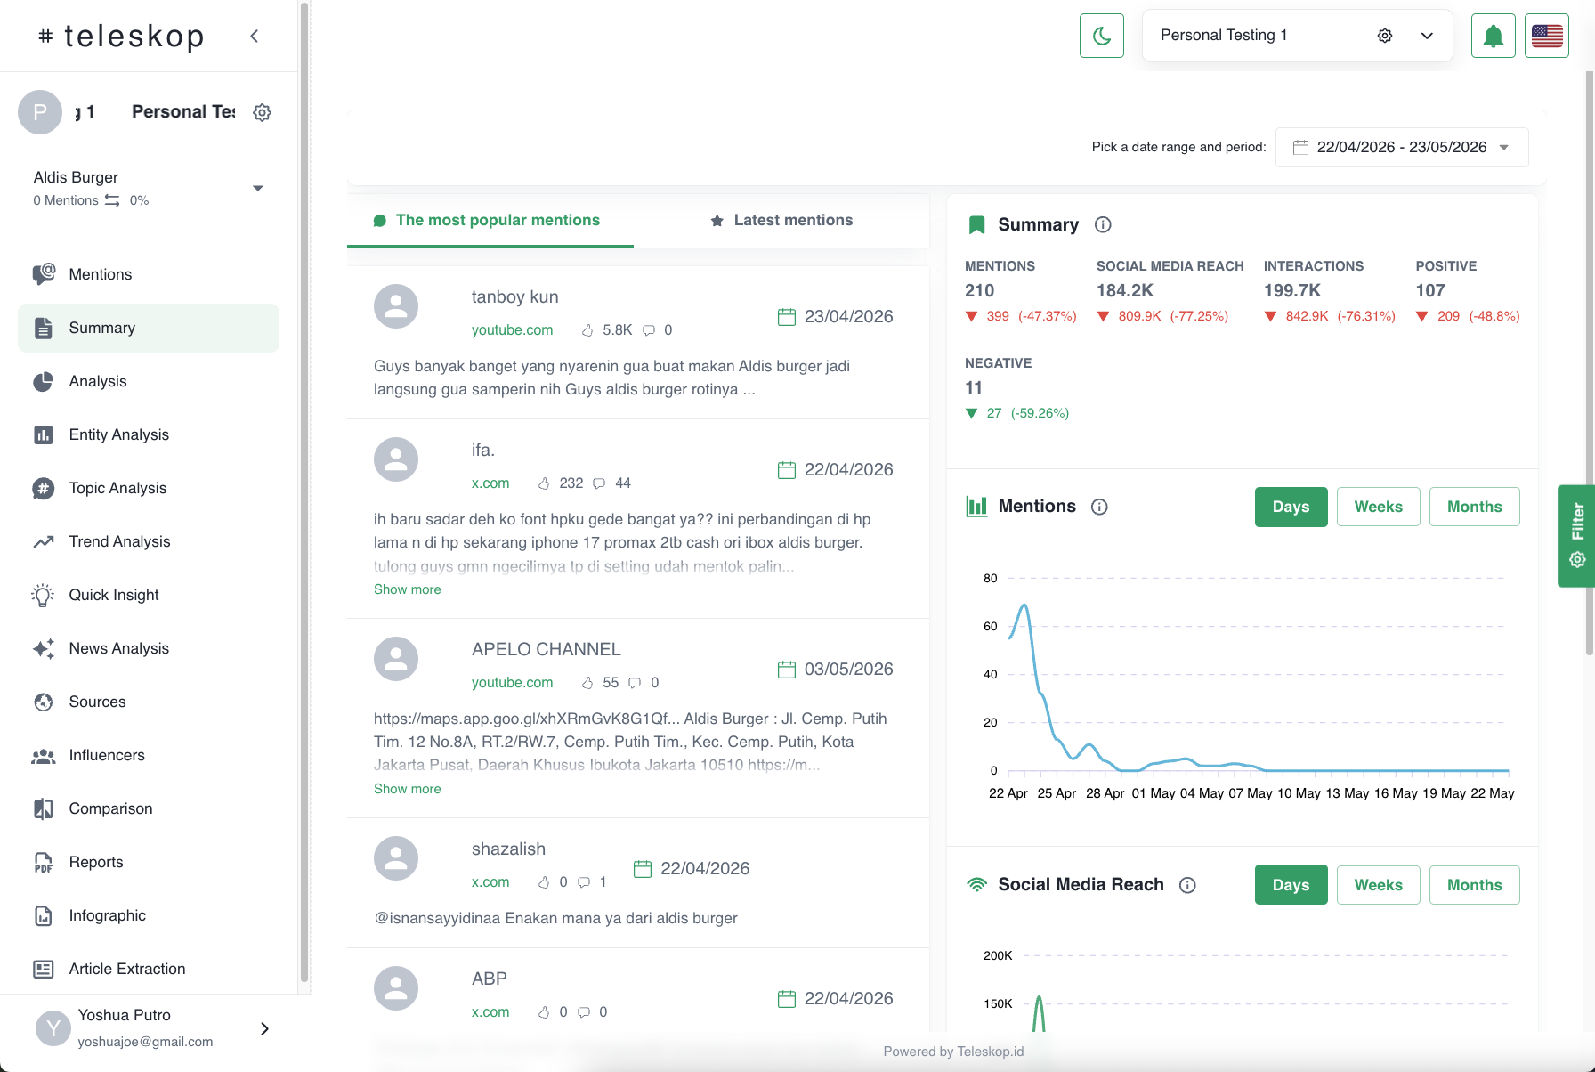Image resolution: width=1595 pixels, height=1072 pixels.
Task: Click the Reports PDF icon
Action: click(43, 862)
